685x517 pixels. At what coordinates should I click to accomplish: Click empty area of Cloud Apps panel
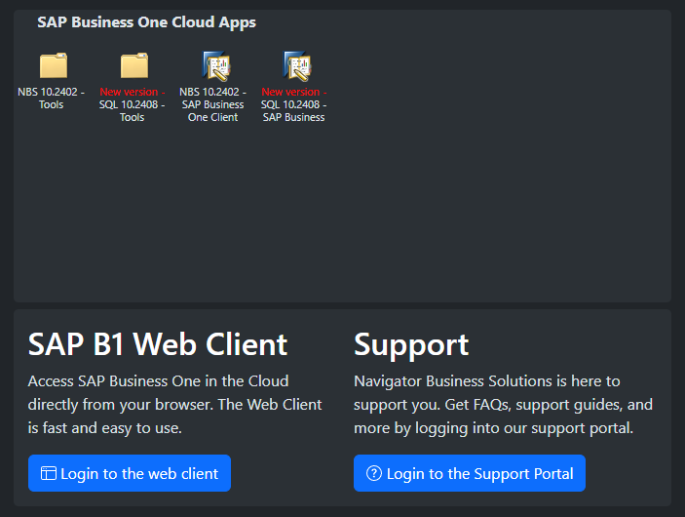tap(437, 197)
